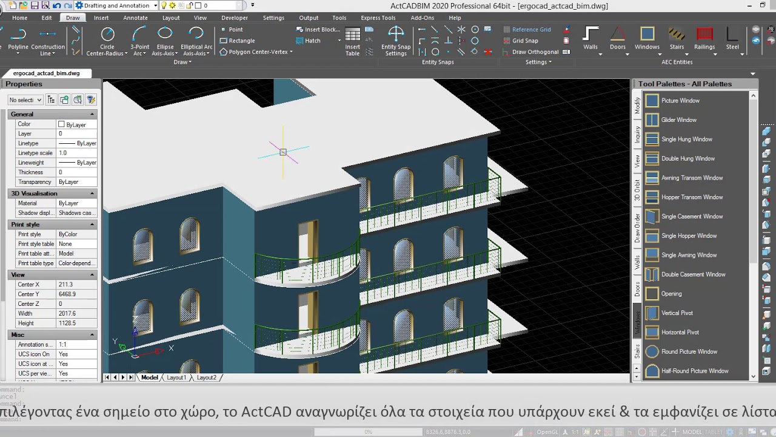Viewport: 776px width, 437px height.
Task: Insert a Double Casement Window from palette
Action: [x=693, y=274]
